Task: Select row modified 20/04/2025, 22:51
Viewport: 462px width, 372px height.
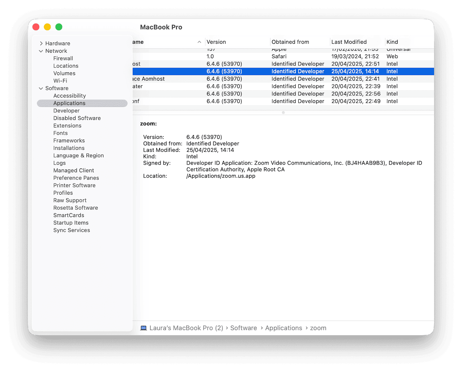Action: click(283, 64)
